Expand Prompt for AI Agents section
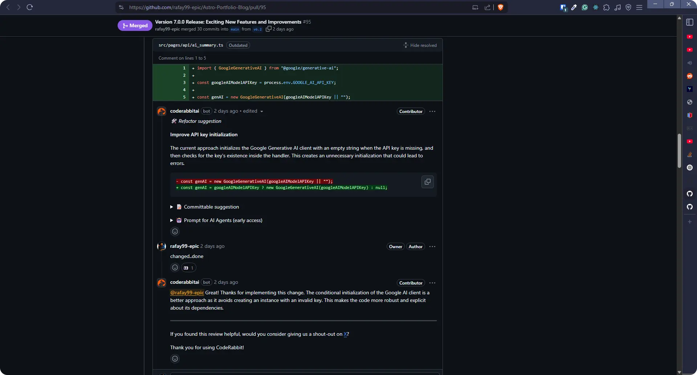This screenshot has height=375, width=697. [216, 220]
